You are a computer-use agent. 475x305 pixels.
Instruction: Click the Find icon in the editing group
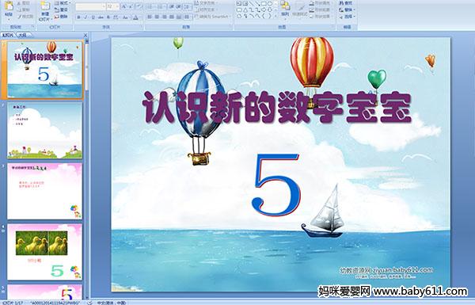tap(346, 3)
